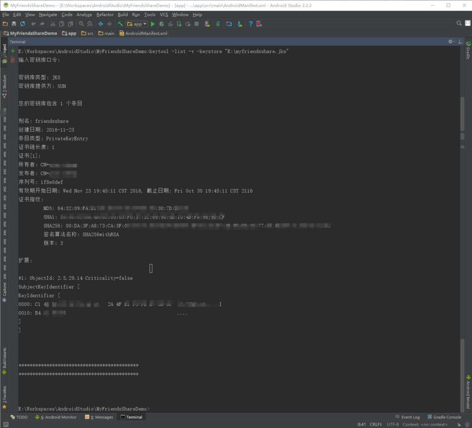Select MyFriendsShareDemo breadcrumb
The height and width of the screenshot is (428, 472).
[31, 34]
